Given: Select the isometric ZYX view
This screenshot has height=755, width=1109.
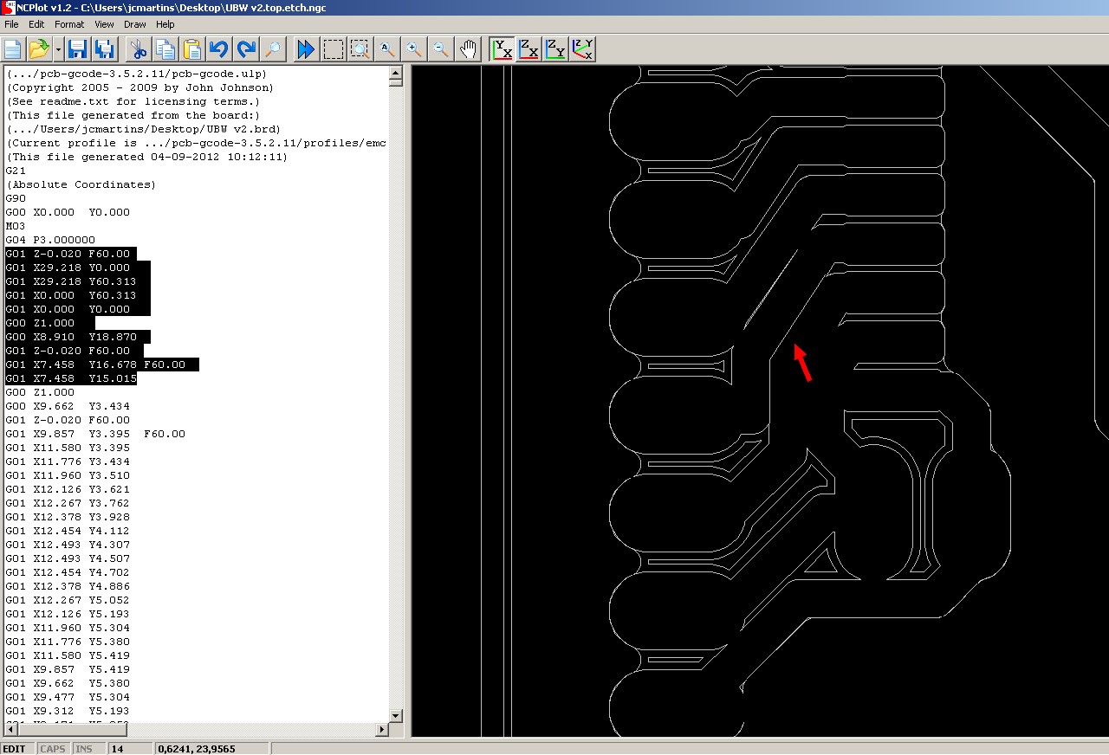Looking at the screenshot, I should [x=582, y=49].
